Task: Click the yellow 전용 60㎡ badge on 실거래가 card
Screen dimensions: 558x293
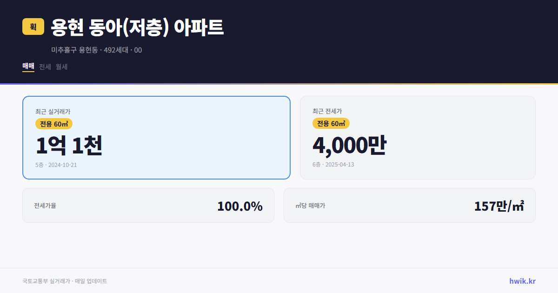Action: point(53,124)
